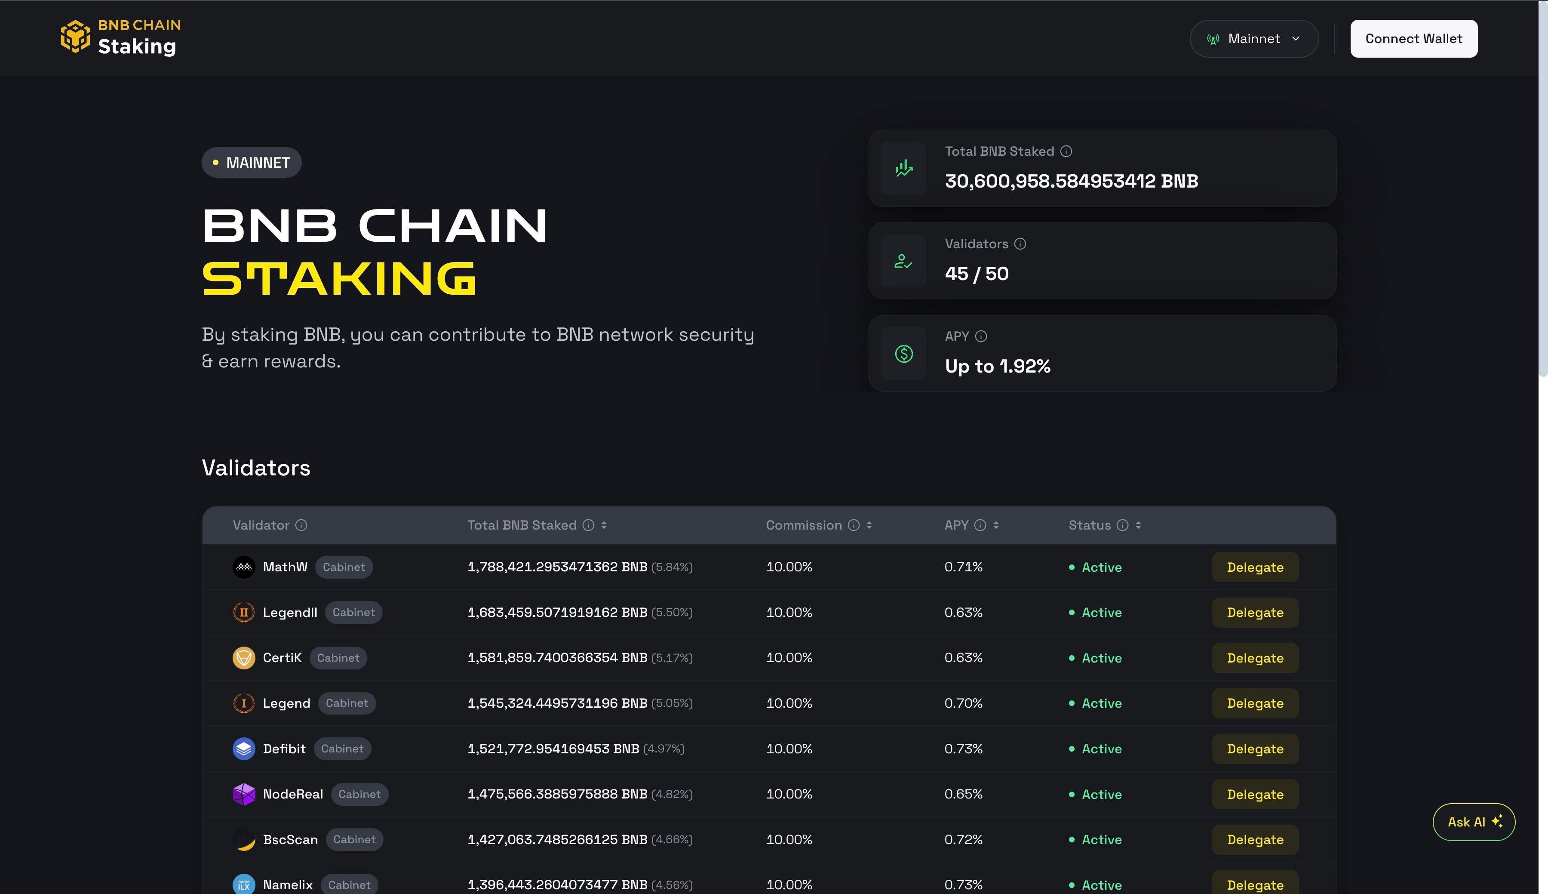Screen dimensions: 1548x894
Task: Click the NodeReal purple cube icon
Action: [x=243, y=795]
